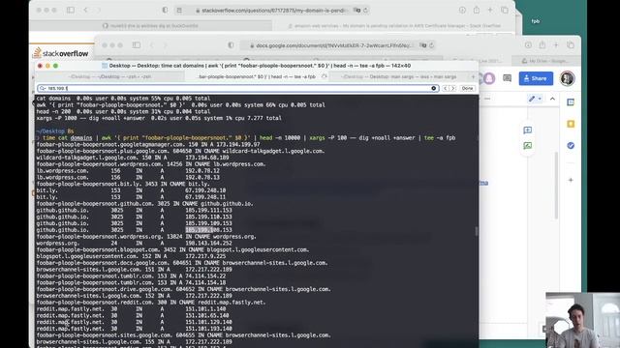Go back in the Google Docs Safari window
The image size is (620, 348).
(x=152, y=45)
